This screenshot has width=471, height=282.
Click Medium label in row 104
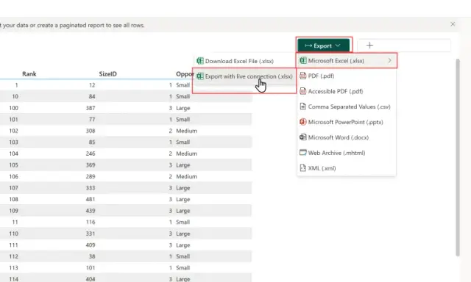(x=186, y=153)
